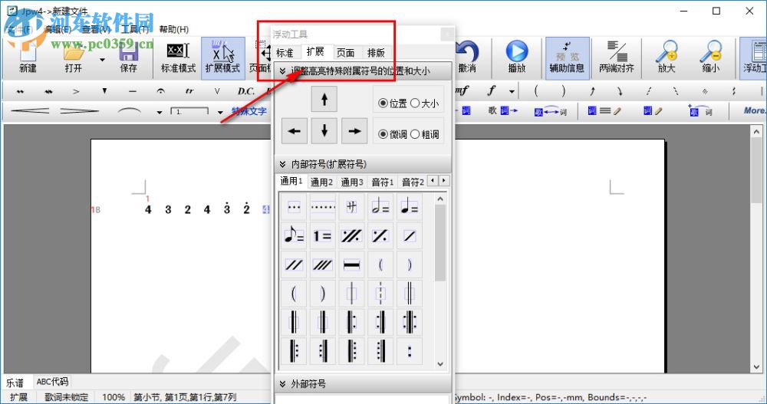Insert the trill tr ornament
The width and height of the screenshot is (767, 404).
click(189, 91)
